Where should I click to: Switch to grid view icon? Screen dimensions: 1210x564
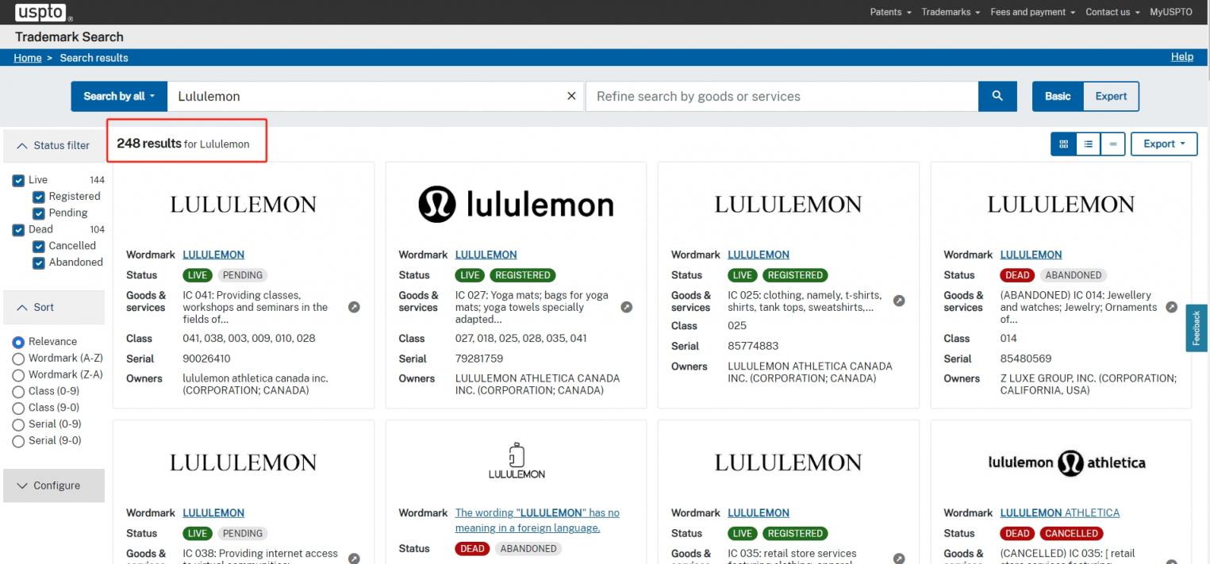point(1063,144)
